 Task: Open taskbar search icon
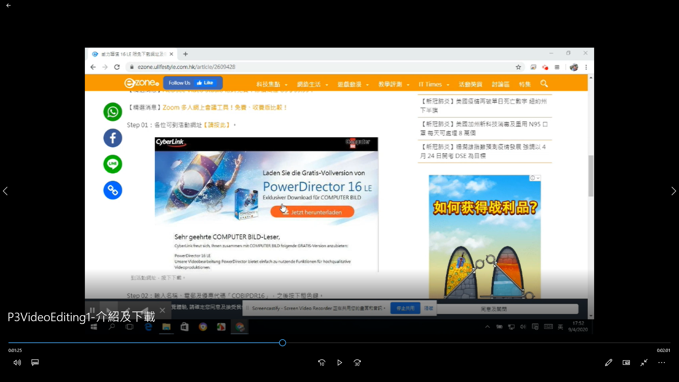(112, 327)
